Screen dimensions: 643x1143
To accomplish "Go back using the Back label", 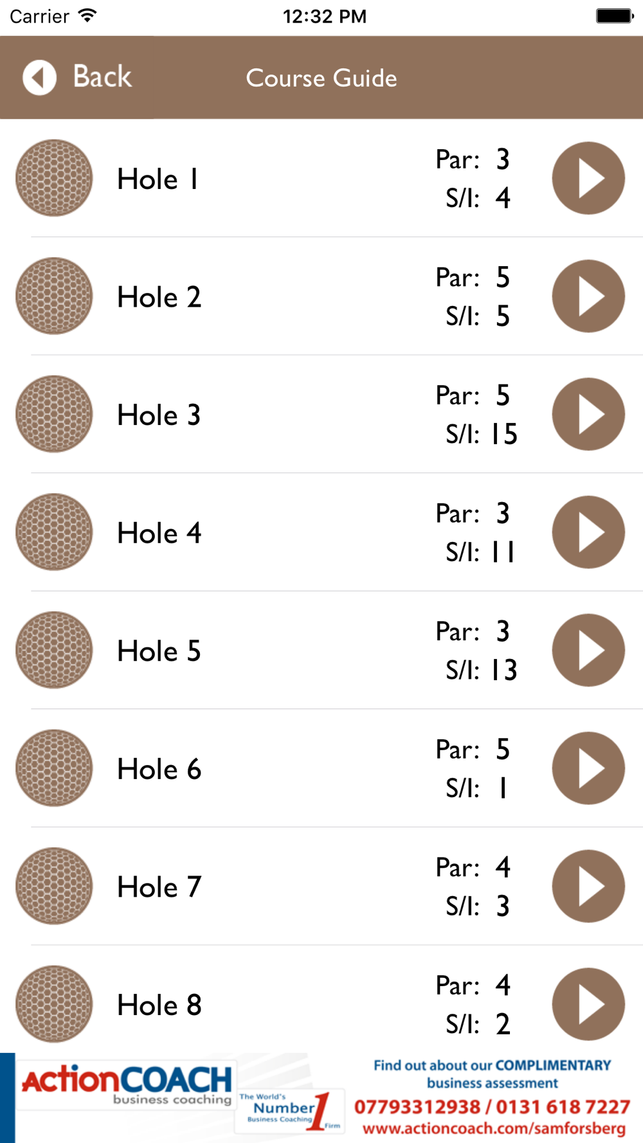I will pyautogui.click(x=102, y=76).
